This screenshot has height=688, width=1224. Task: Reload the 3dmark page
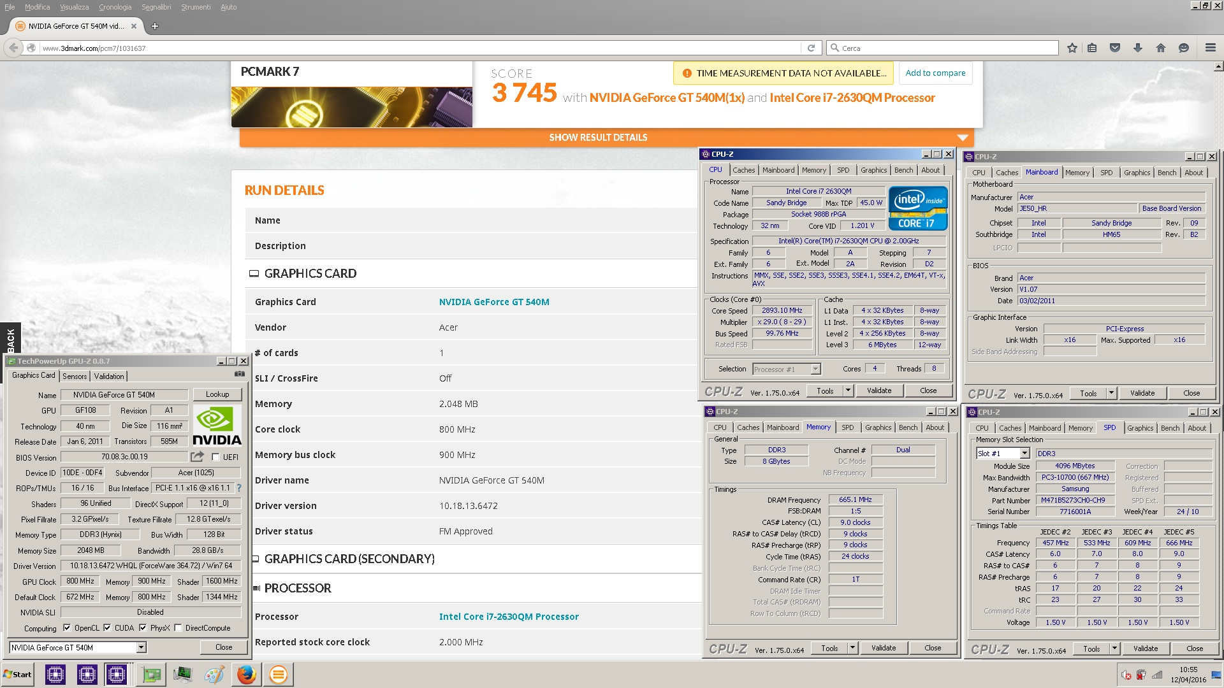811,48
